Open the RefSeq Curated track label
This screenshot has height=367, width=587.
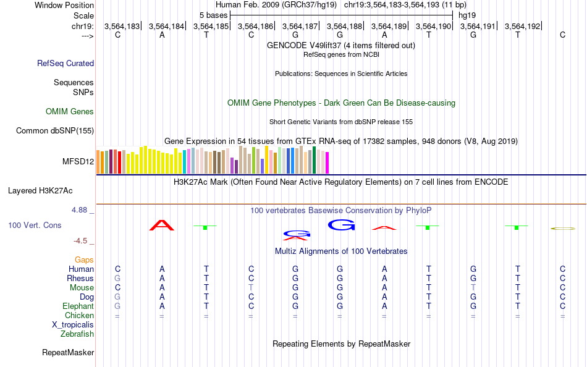point(65,63)
